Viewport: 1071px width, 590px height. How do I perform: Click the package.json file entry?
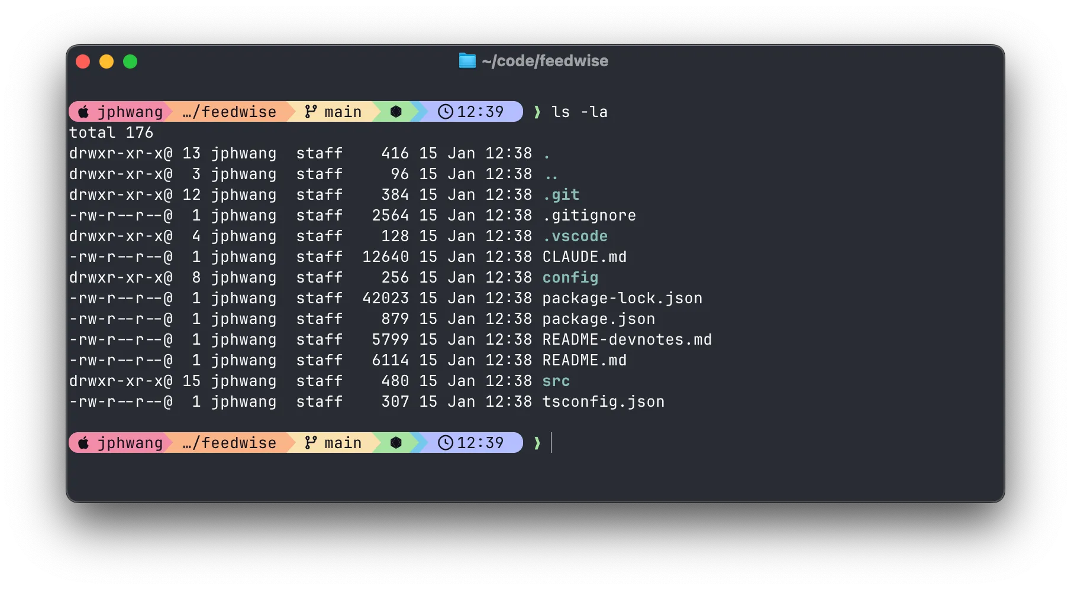[x=598, y=319]
